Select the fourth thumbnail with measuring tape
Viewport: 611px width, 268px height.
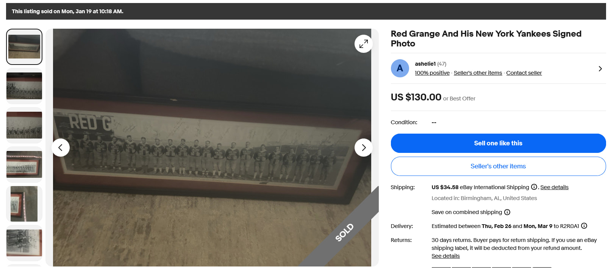[24, 165]
